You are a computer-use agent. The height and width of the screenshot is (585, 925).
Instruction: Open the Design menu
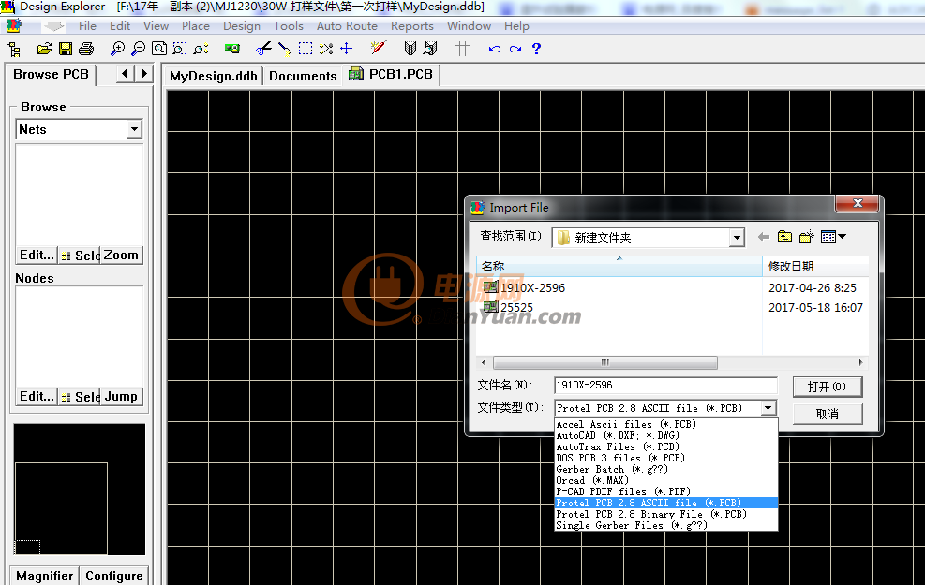[241, 26]
